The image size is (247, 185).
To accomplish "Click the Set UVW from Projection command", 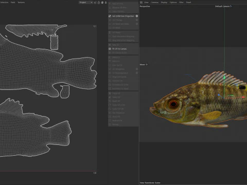I will (x=123, y=16).
